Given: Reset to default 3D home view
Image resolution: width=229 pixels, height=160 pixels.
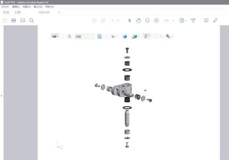Looking at the screenshot, I should point(69,36).
